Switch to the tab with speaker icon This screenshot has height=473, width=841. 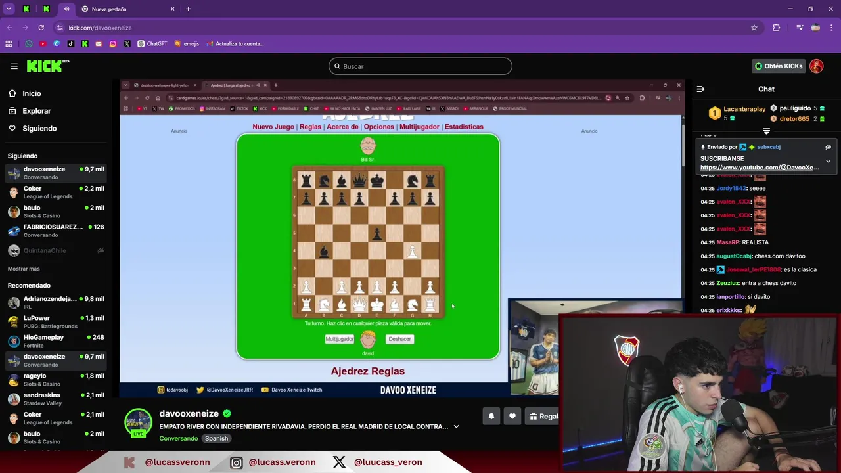coord(66,9)
